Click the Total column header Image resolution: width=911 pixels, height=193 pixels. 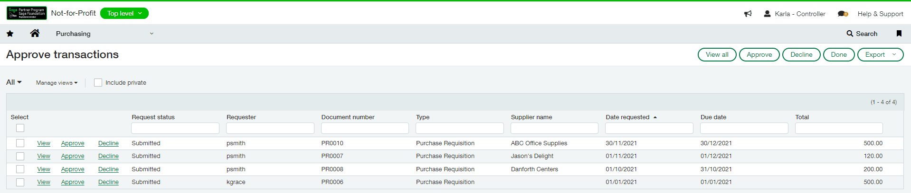pos(802,117)
